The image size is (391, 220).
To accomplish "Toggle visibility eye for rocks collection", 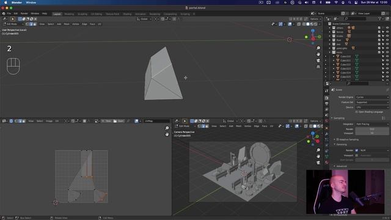I will point(387,53).
